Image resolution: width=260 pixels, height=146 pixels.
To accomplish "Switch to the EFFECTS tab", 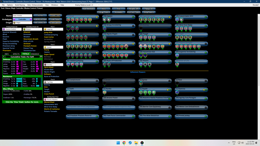I will (16, 54).
